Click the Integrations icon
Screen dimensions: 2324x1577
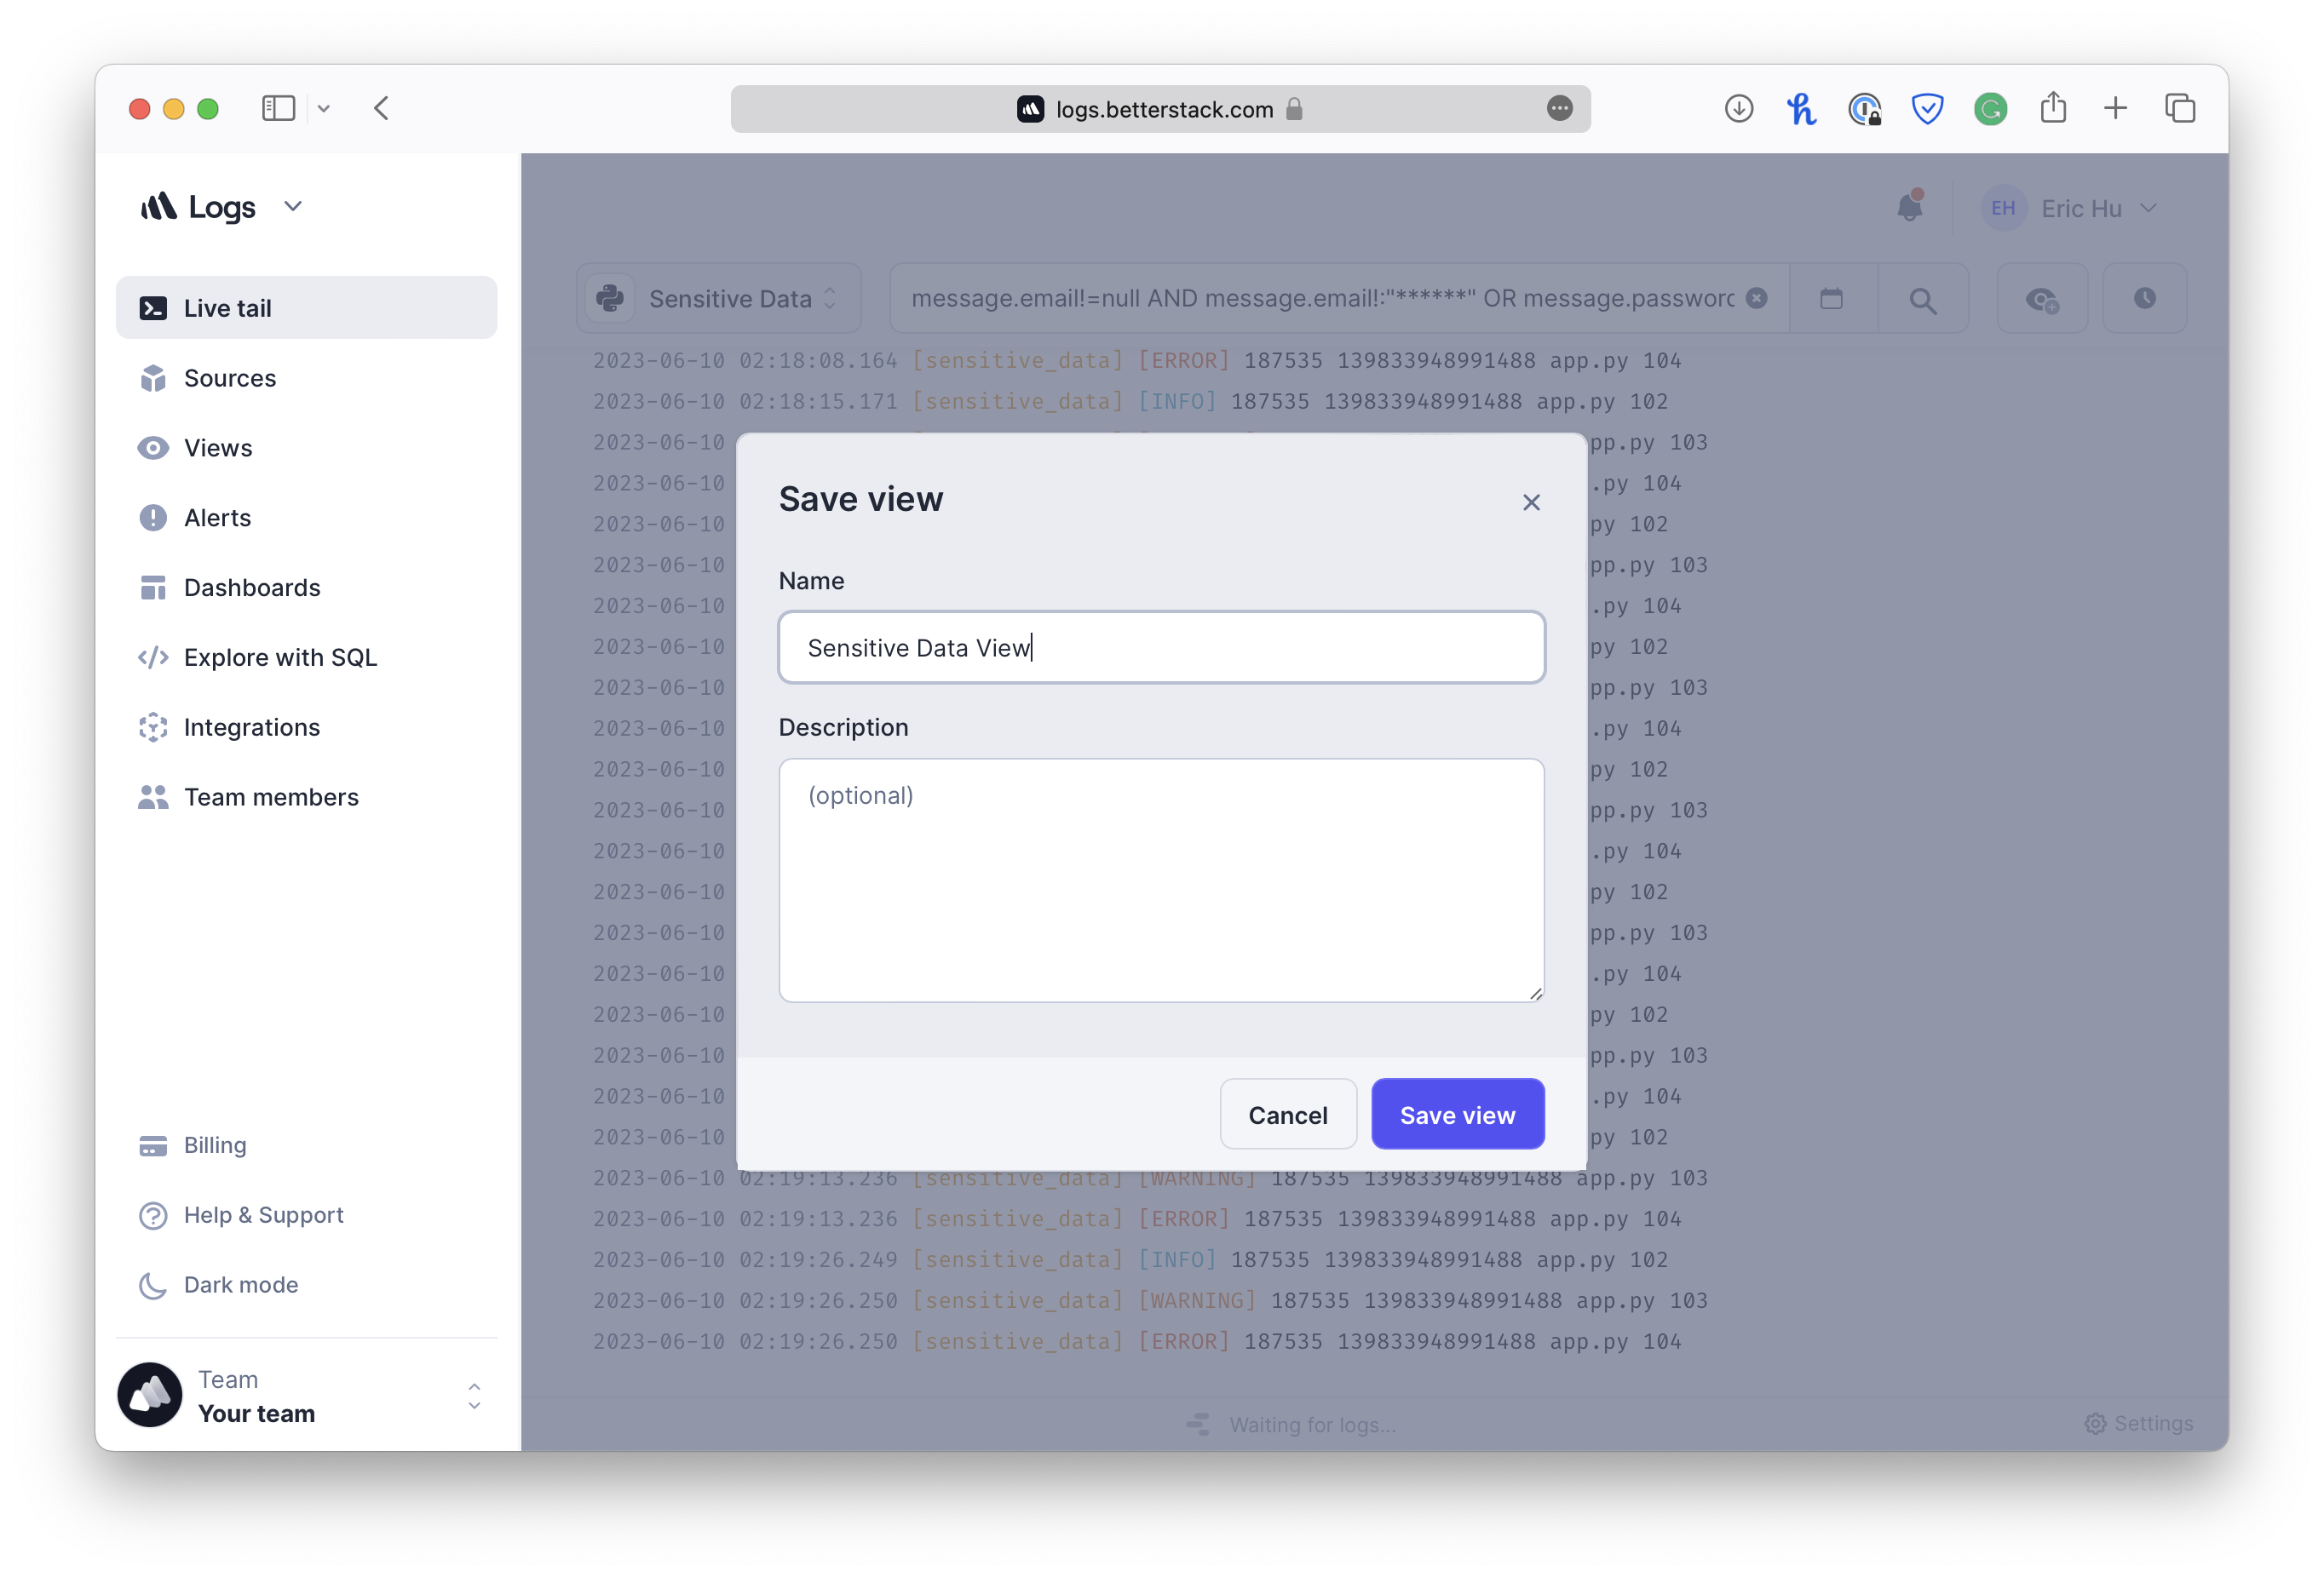(x=153, y=727)
